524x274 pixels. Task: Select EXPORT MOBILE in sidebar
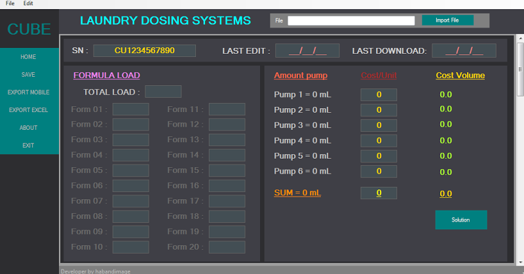28,92
